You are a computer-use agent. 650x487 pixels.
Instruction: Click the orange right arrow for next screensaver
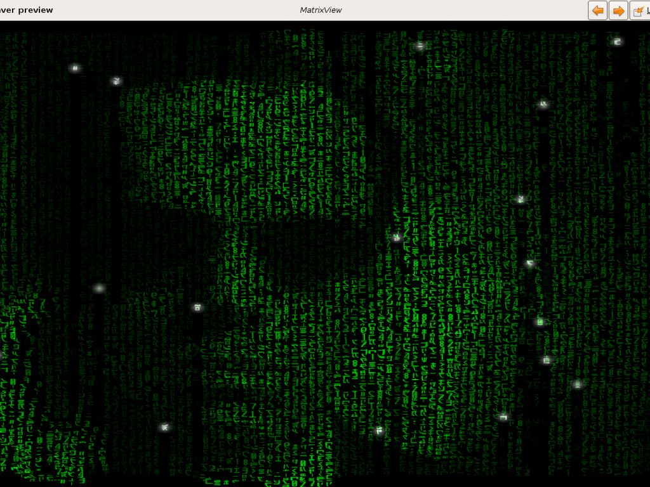618,11
